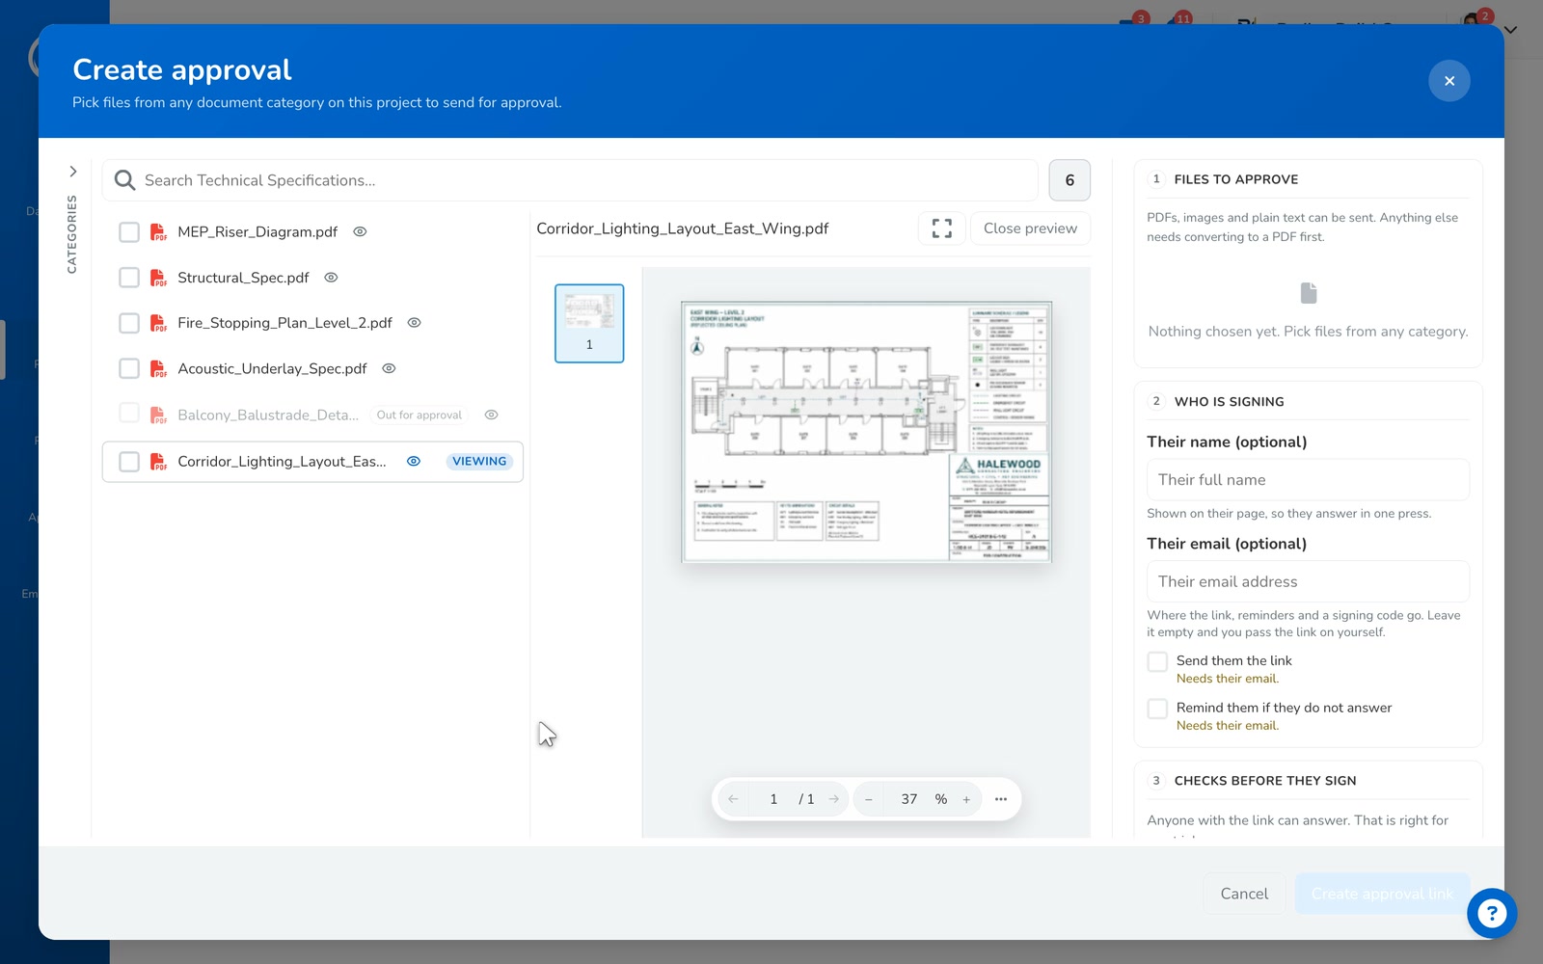Click the file count badge 6
The height and width of the screenshot is (964, 1543).
pyautogui.click(x=1069, y=180)
